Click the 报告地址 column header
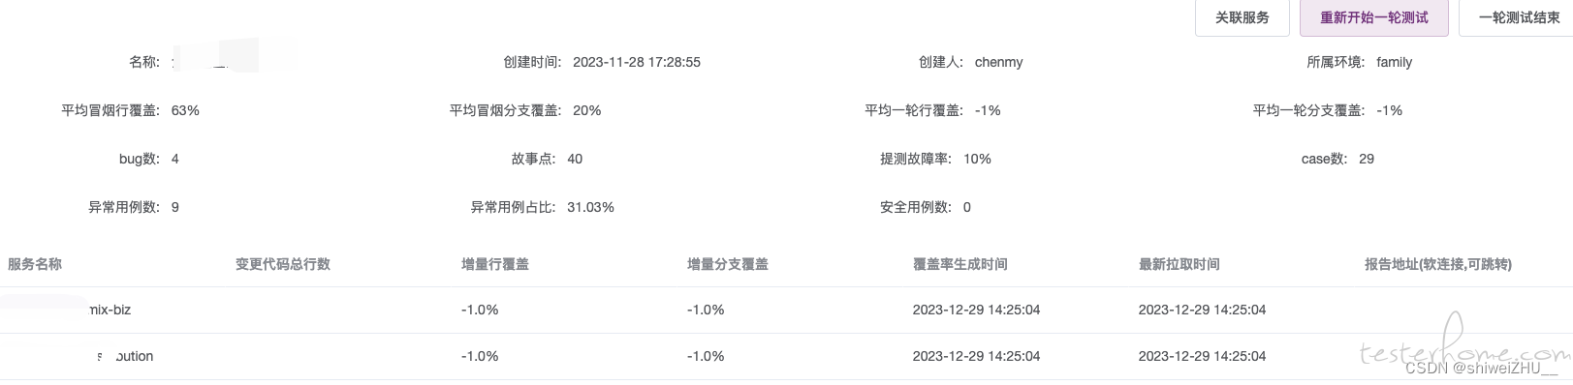 1438,264
